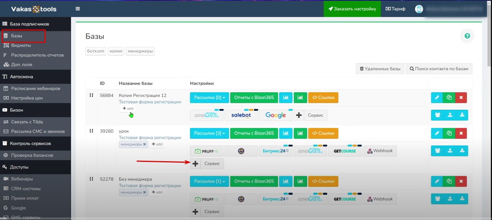Filter bases by the ботхэлп tag

tap(95, 51)
